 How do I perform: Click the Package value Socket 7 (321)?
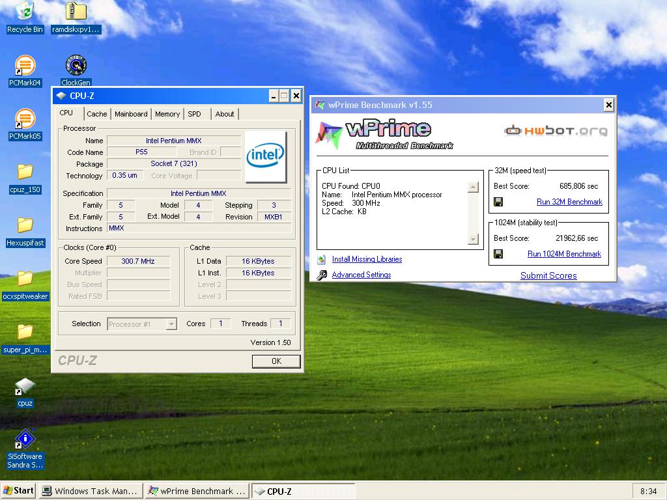tap(173, 163)
